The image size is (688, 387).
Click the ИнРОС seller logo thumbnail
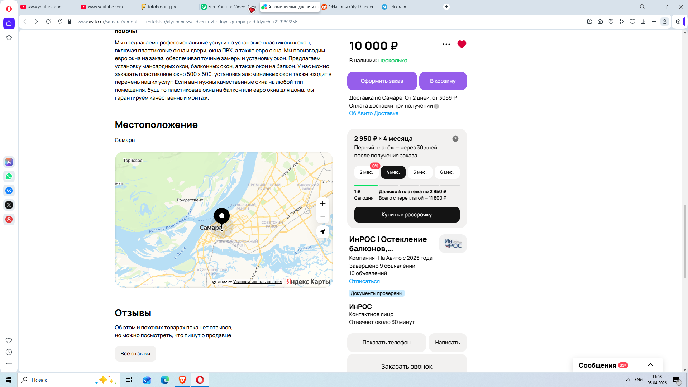453,244
